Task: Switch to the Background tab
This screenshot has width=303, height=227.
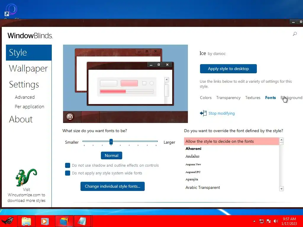Action: pos(291,98)
